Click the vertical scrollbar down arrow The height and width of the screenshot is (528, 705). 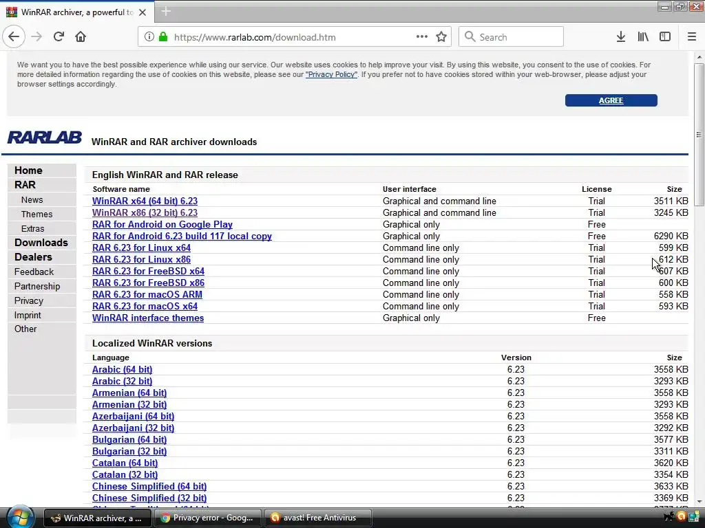(699, 501)
